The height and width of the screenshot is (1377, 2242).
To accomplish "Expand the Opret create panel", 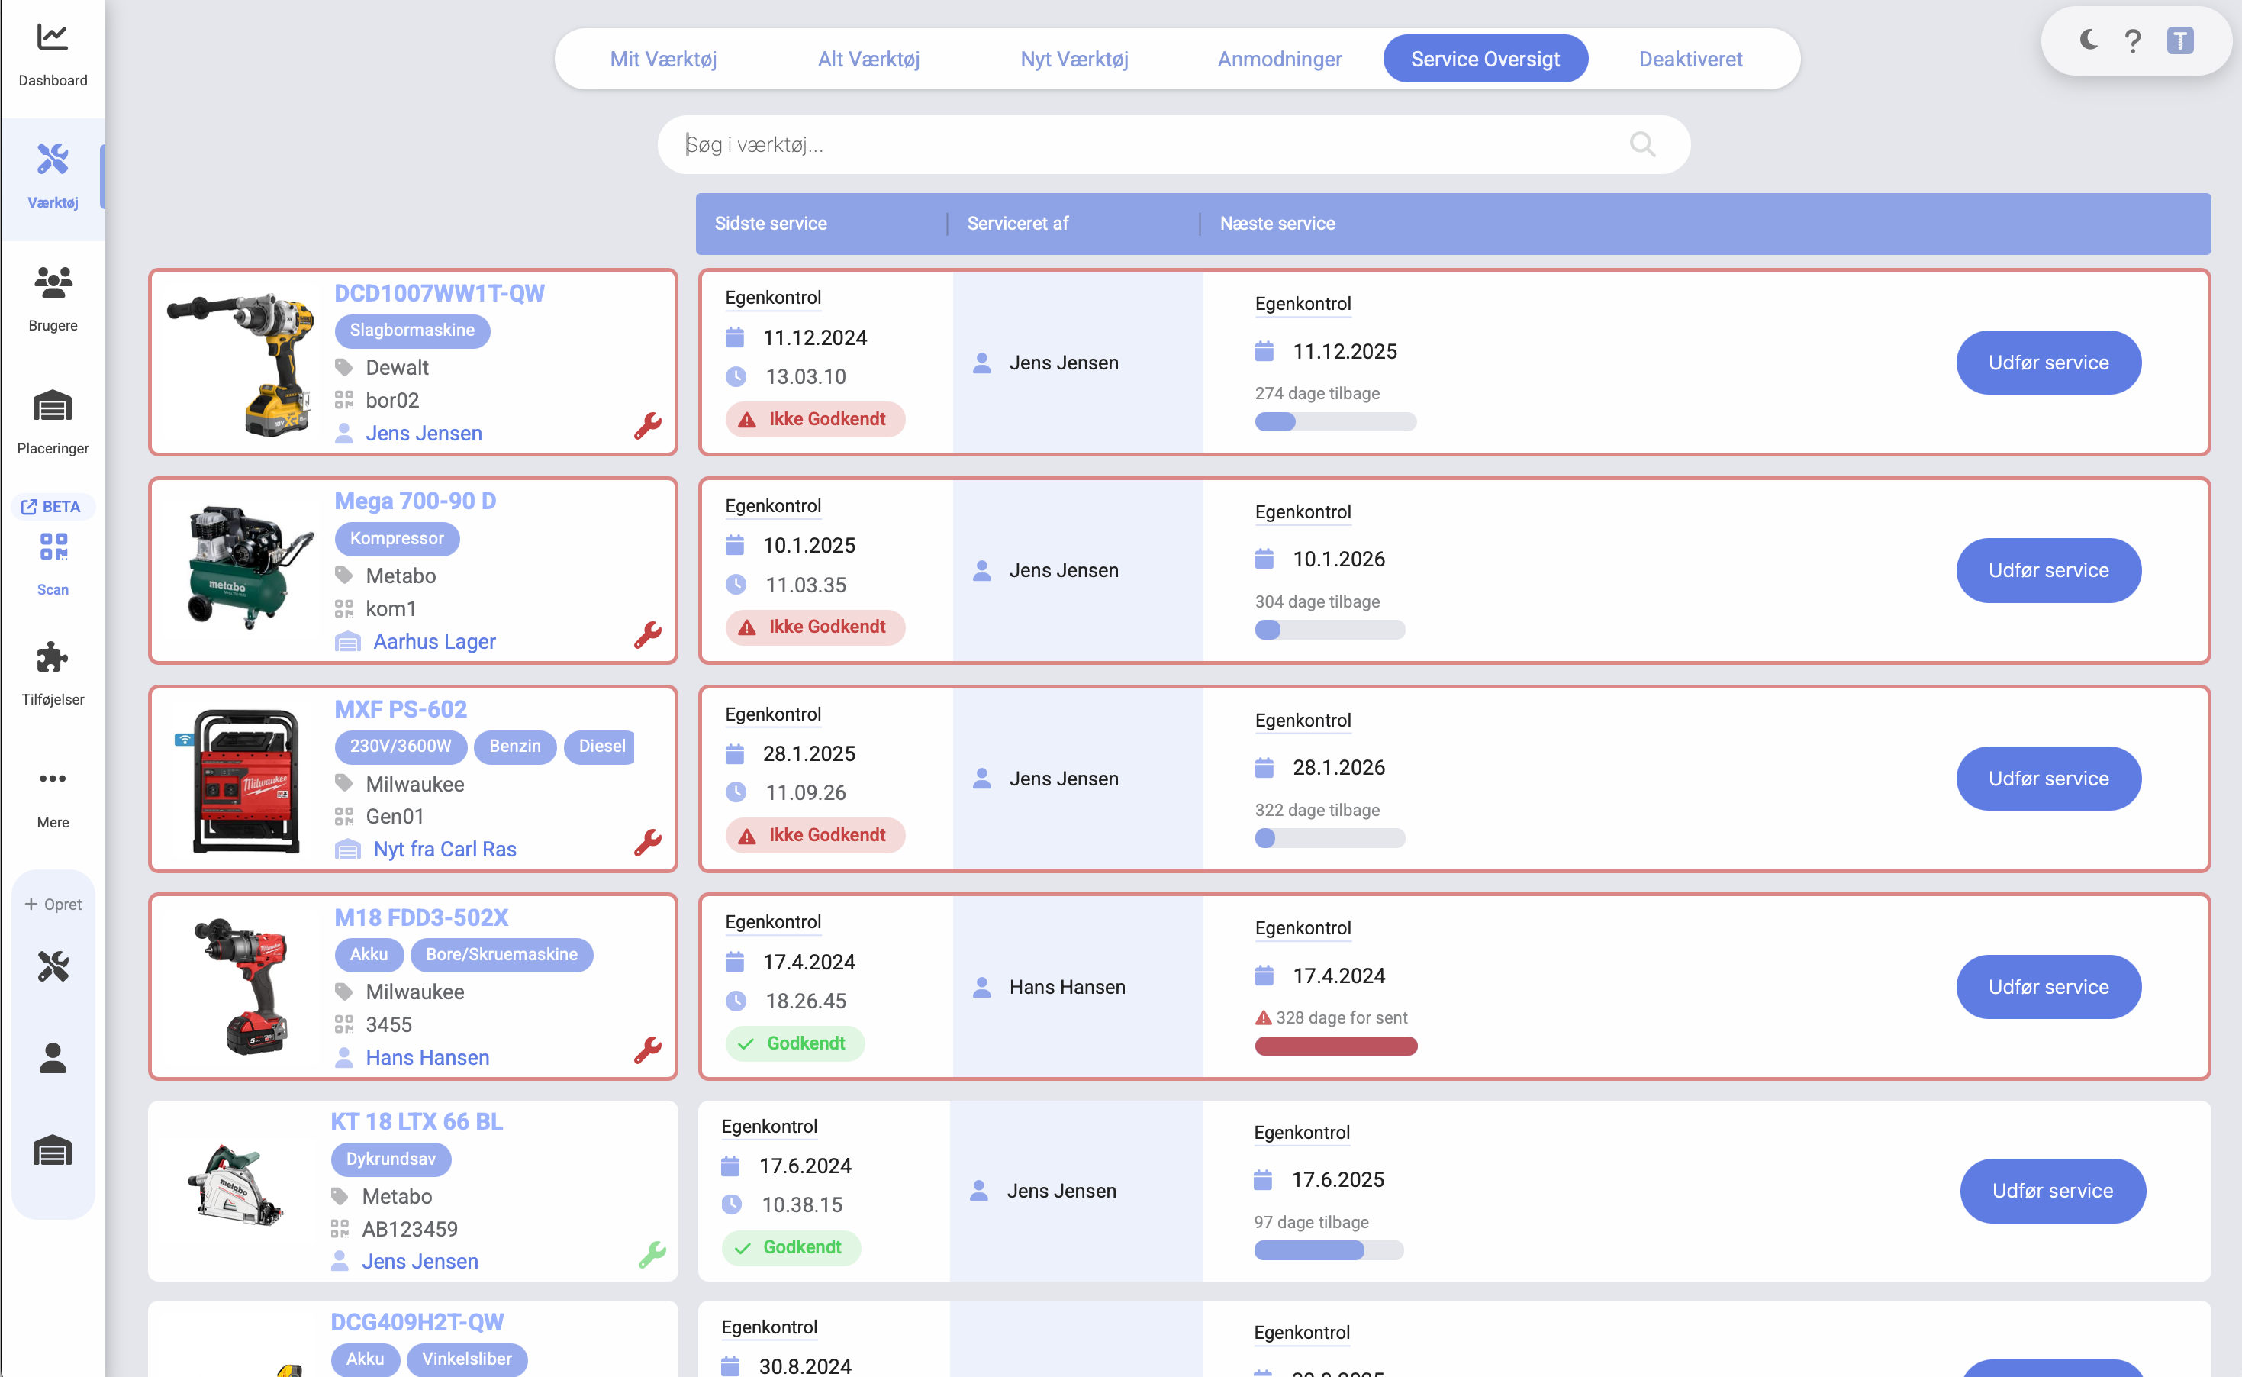I will click(x=53, y=905).
